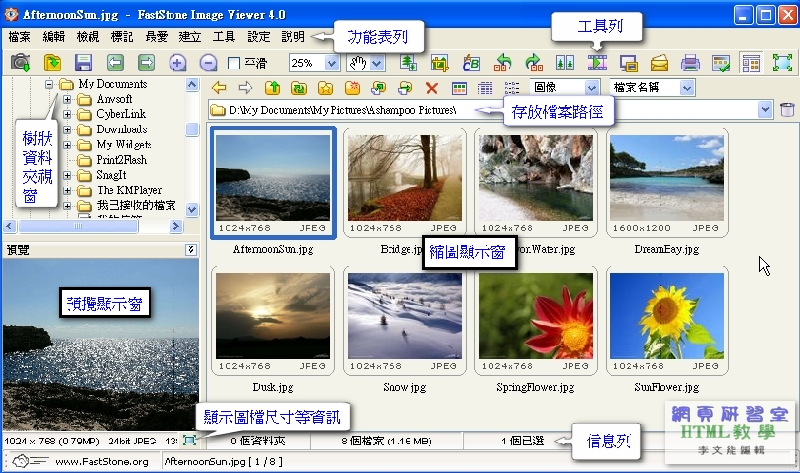This screenshot has height=473, width=800.
Task: Click the slideshow filmstrip icon
Action: pos(597,63)
